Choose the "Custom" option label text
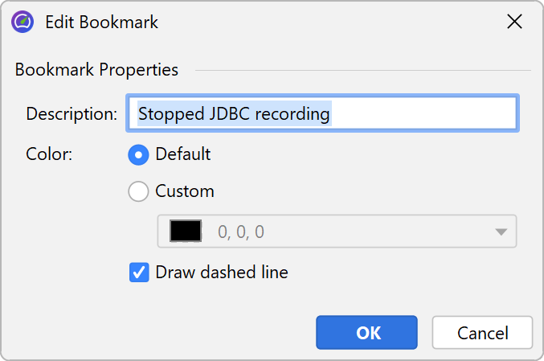The height and width of the screenshot is (361, 544). coord(185,191)
